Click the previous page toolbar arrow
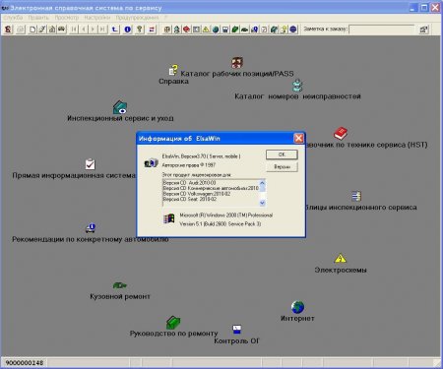This screenshot has height=369, width=443. coord(84,30)
